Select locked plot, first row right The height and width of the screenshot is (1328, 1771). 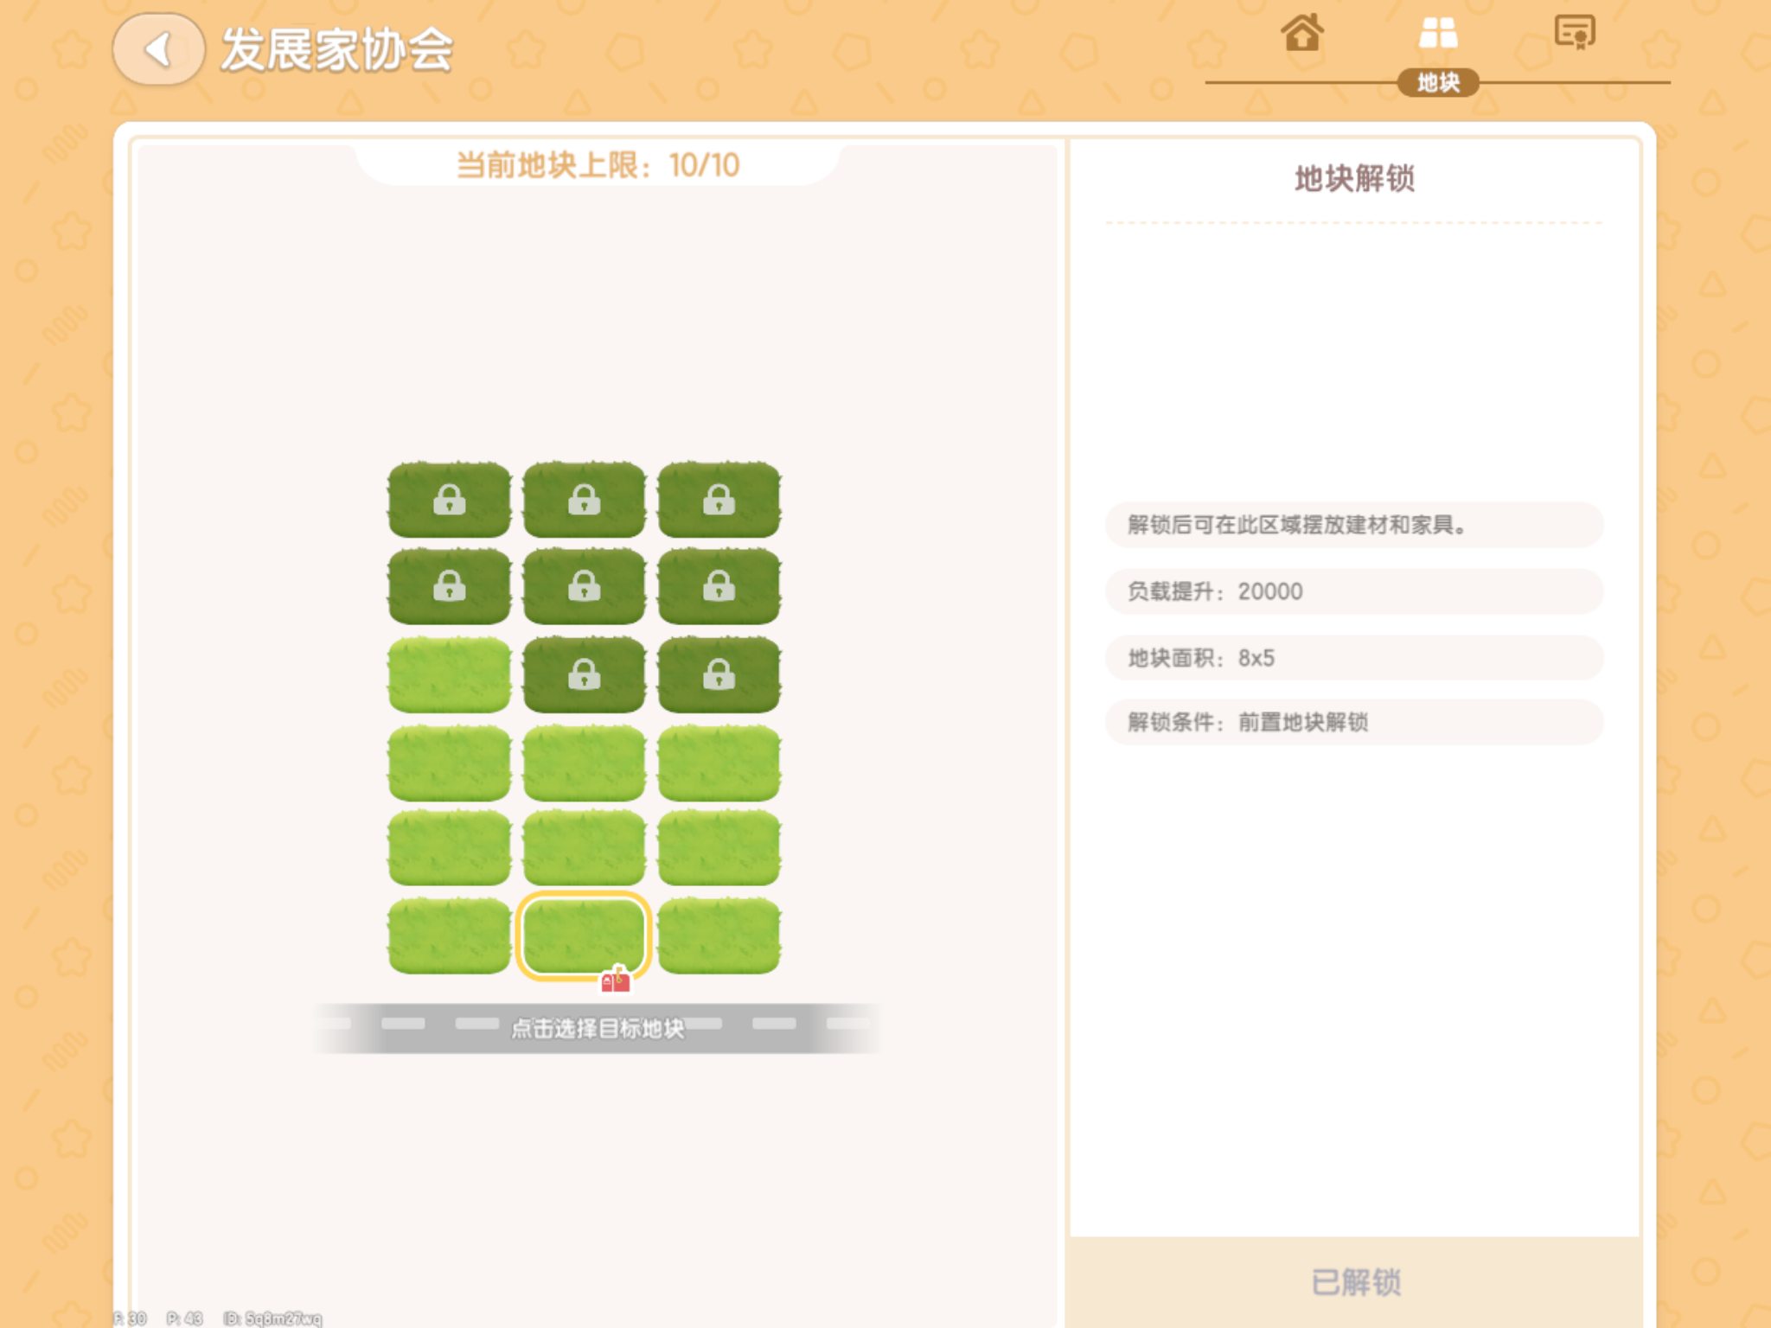(719, 500)
